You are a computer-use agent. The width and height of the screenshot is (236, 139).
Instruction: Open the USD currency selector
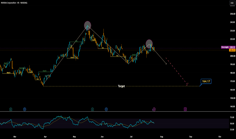232,3
